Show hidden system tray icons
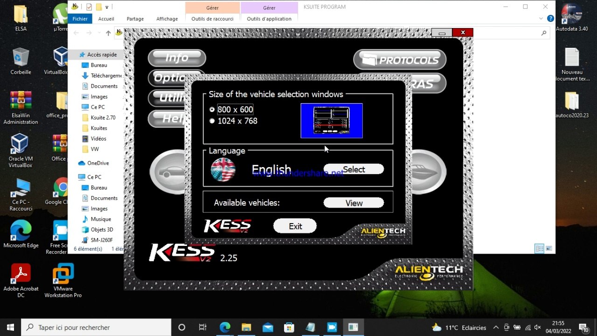 pos(496,328)
